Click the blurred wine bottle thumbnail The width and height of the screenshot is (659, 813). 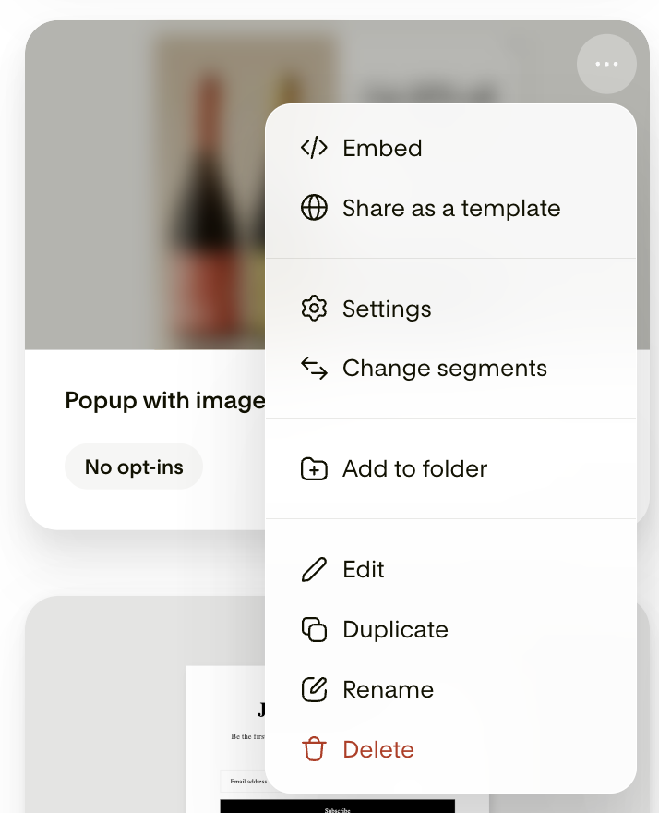(145, 185)
